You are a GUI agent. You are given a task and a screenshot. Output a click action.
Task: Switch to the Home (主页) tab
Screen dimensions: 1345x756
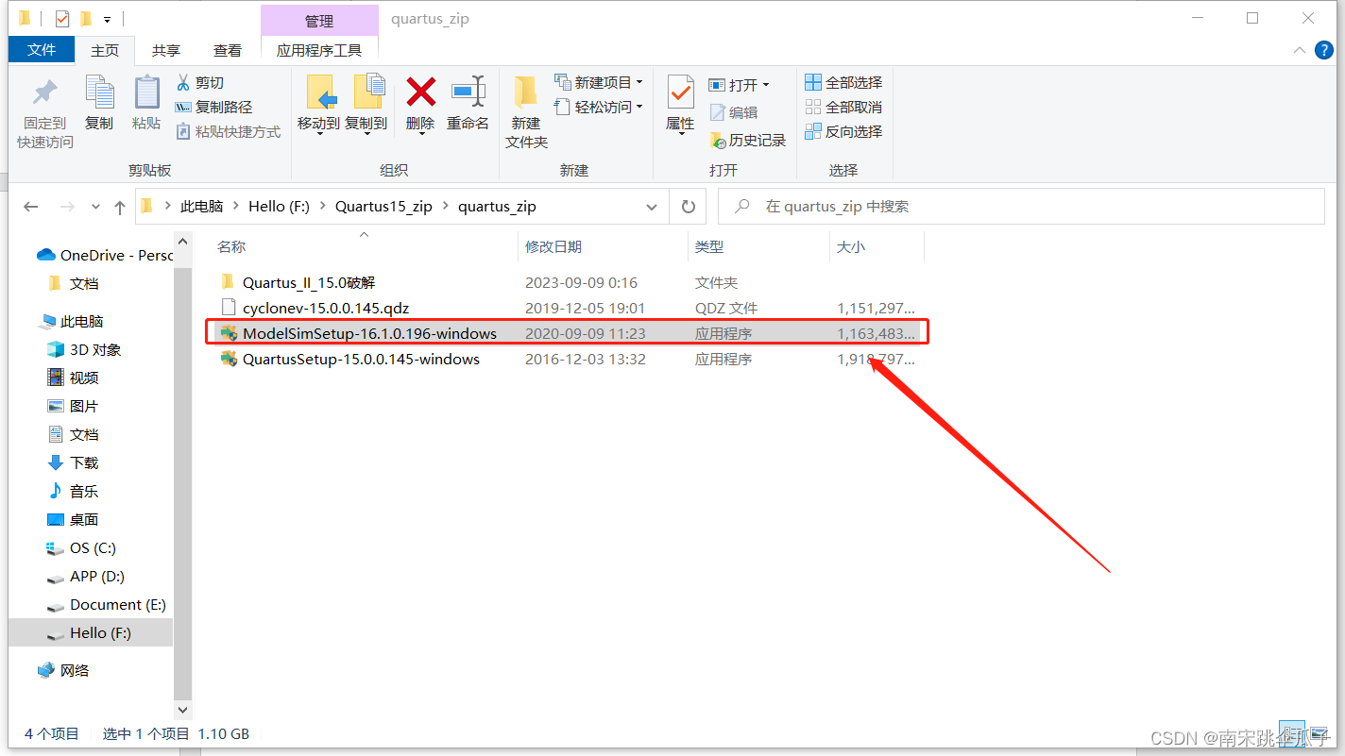coord(105,51)
